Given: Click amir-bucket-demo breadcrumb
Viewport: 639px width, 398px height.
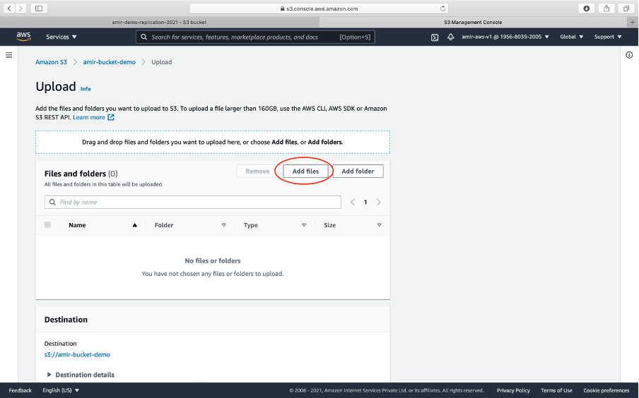Looking at the screenshot, I should click(x=110, y=62).
